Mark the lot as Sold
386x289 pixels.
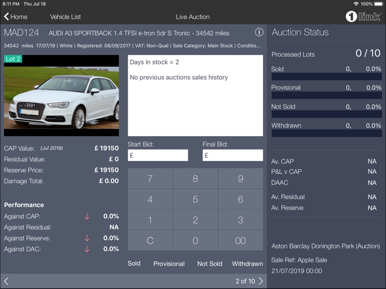[x=134, y=263]
